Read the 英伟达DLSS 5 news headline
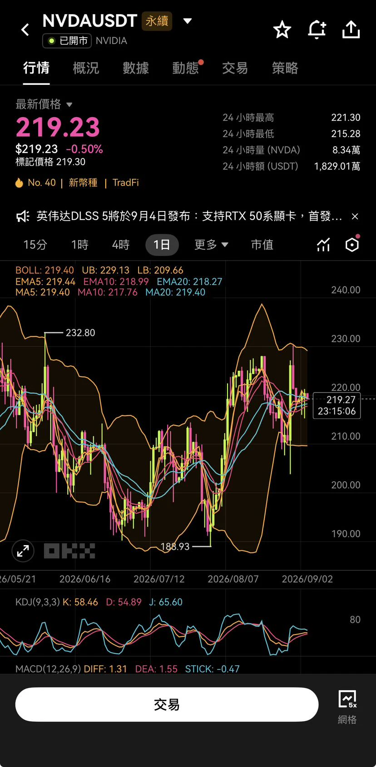This screenshot has height=767, width=376. [189, 216]
